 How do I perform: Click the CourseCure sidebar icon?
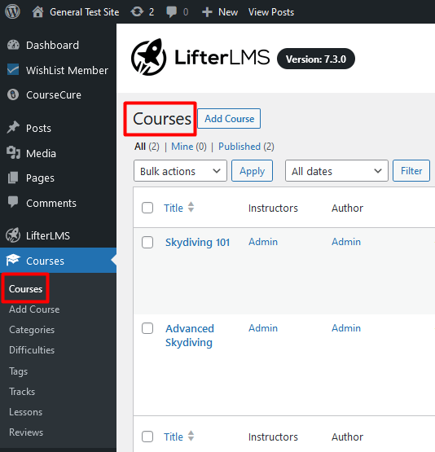pos(13,94)
